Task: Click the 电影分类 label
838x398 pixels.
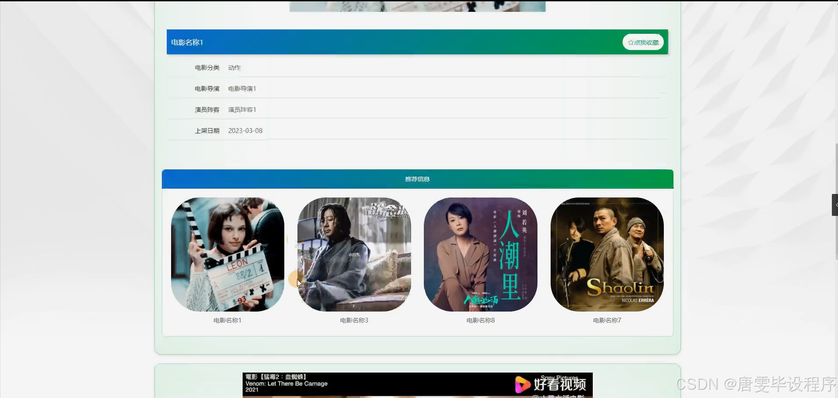Action: click(x=207, y=68)
